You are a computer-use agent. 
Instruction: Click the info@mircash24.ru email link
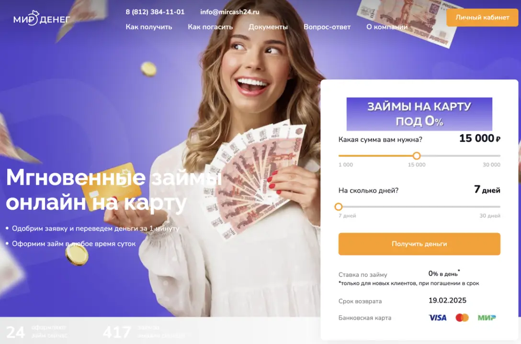point(229,12)
